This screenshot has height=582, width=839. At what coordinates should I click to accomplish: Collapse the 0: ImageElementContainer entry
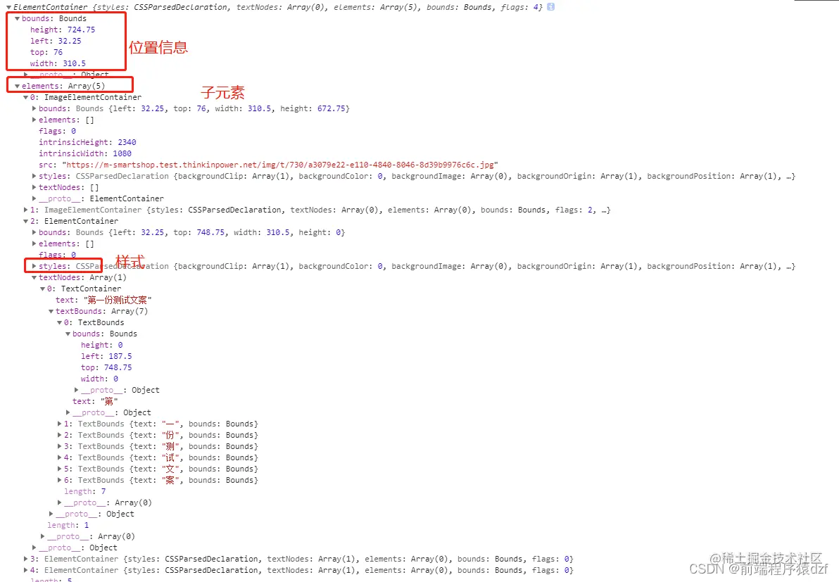25,97
